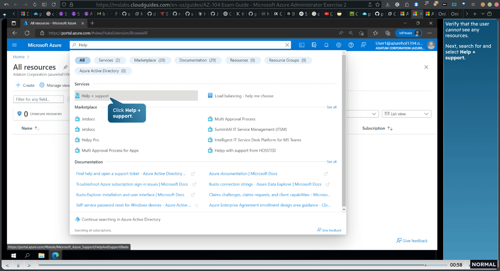Open Edge Collections icon
500x271 pixels.
tap(388, 33)
